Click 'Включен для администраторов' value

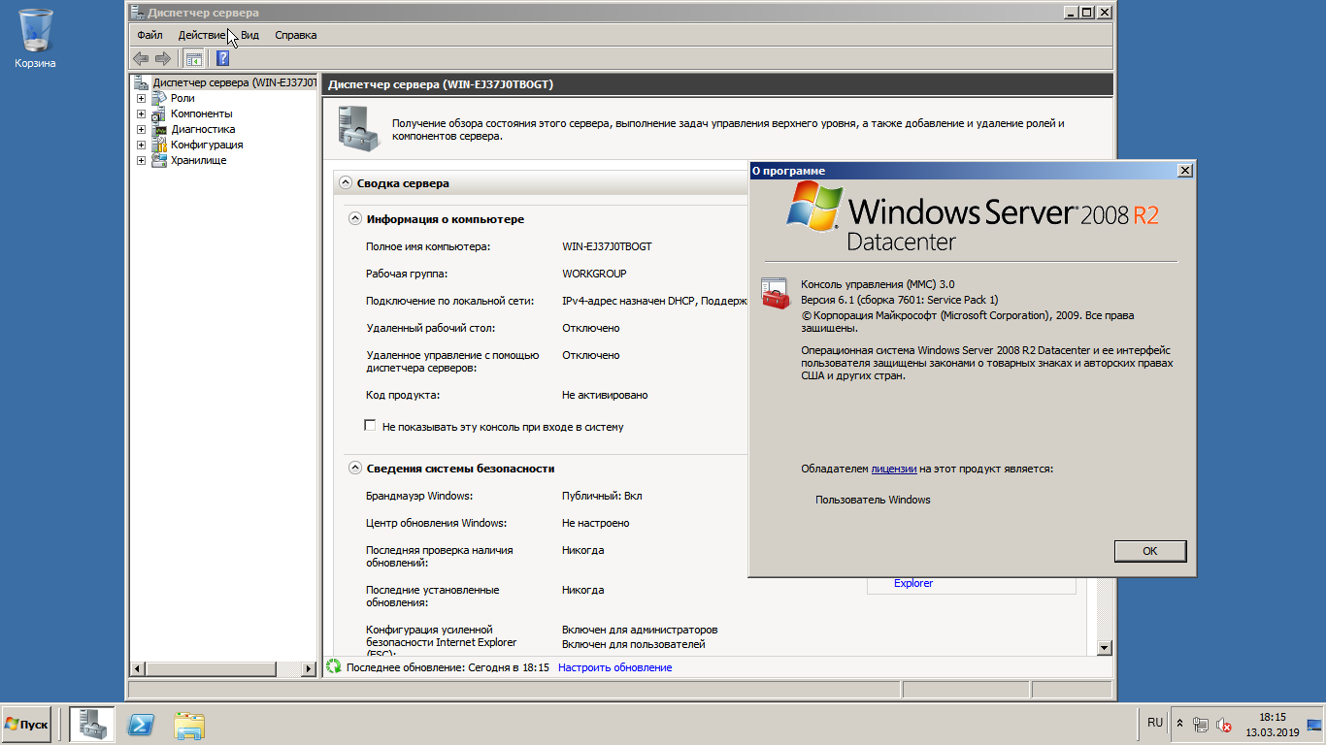(x=640, y=630)
